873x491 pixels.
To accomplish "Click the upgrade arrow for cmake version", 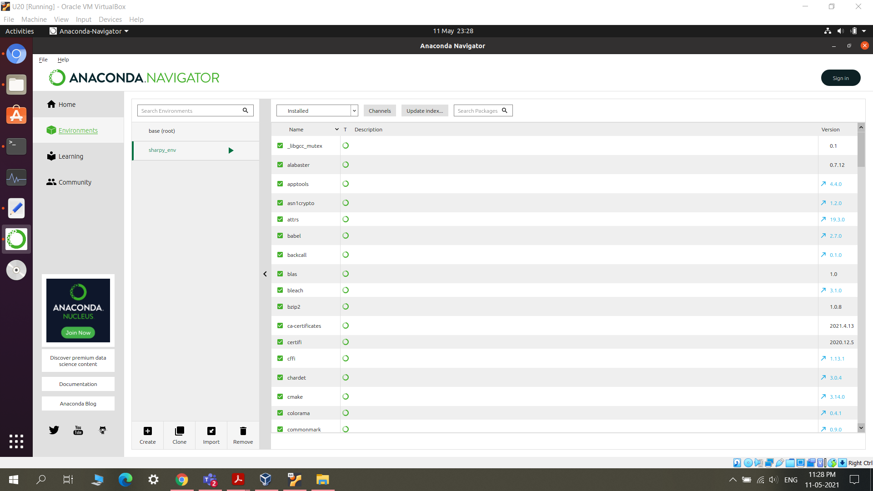I will click(823, 396).
